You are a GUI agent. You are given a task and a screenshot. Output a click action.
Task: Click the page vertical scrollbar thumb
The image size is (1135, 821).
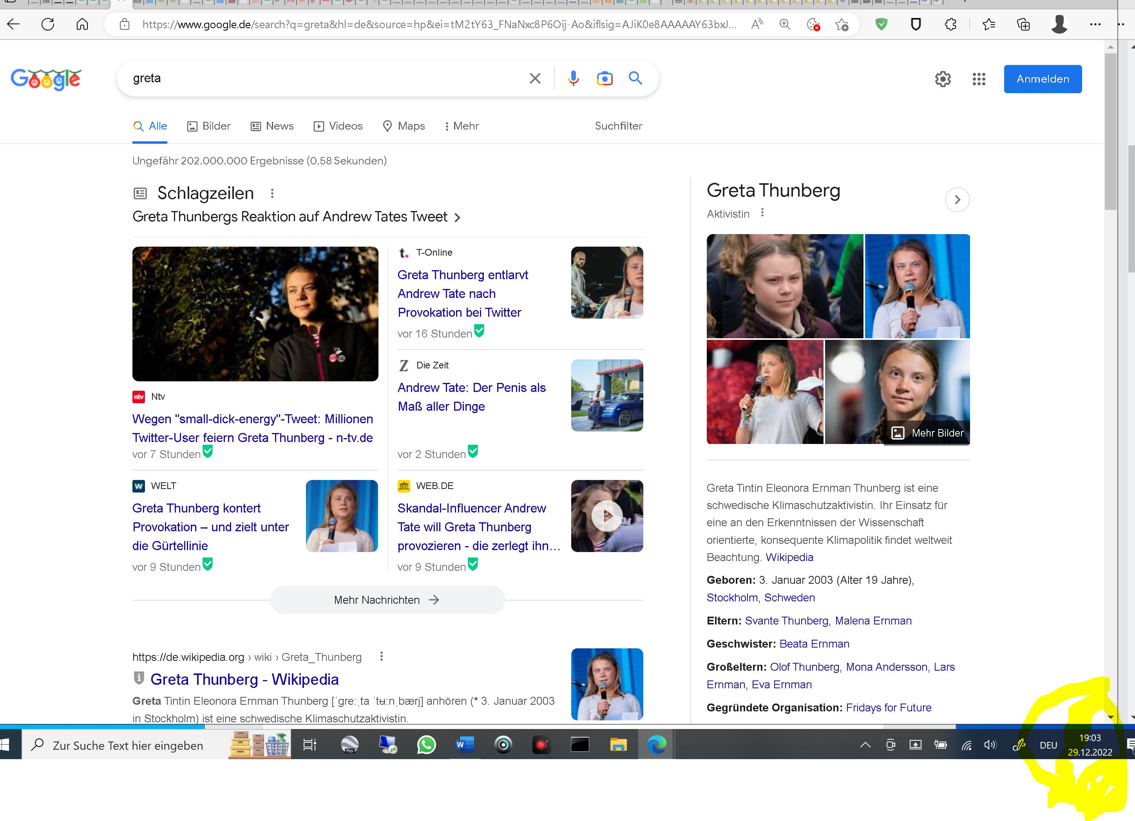[1110, 131]
